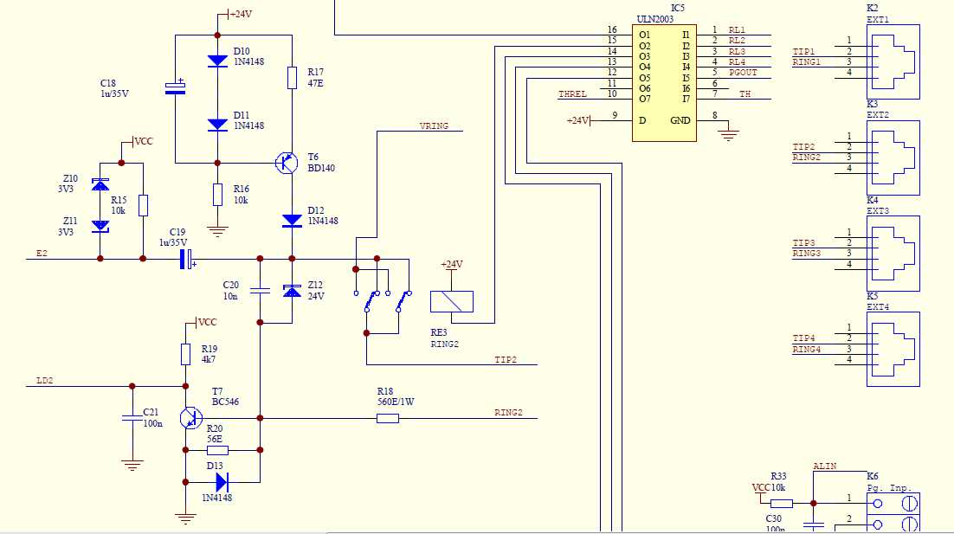Select capacitor C21 100n symbol

point(132,418)
